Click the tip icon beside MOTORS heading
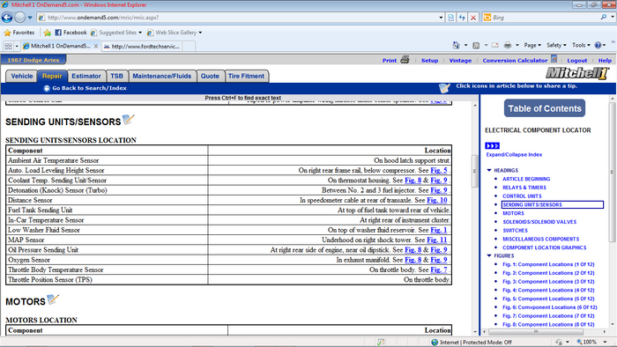 click(x=53, y=299)
